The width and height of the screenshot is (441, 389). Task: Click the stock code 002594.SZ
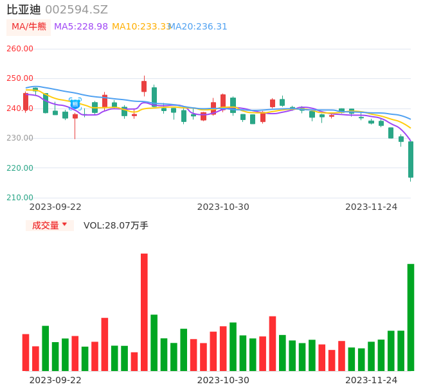[x=76, y=10]
